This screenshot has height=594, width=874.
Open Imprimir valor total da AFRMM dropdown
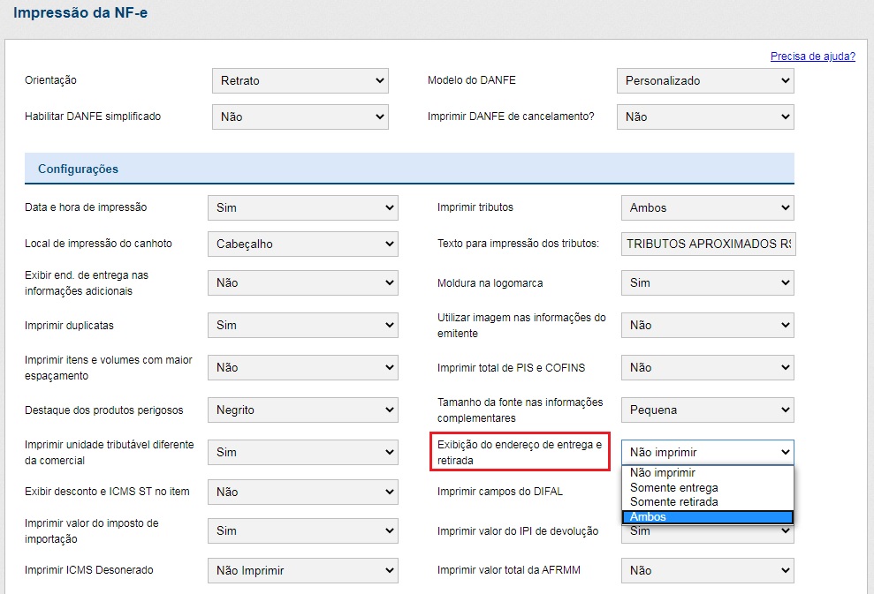[707, 570]
